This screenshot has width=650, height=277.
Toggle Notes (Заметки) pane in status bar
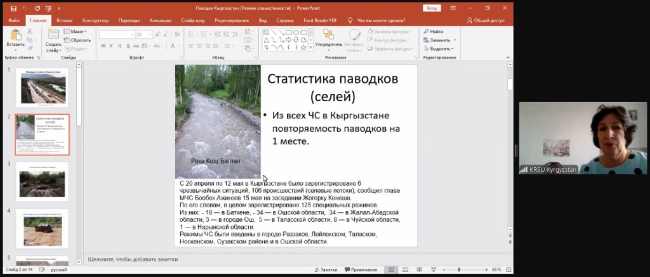point(325,269)
